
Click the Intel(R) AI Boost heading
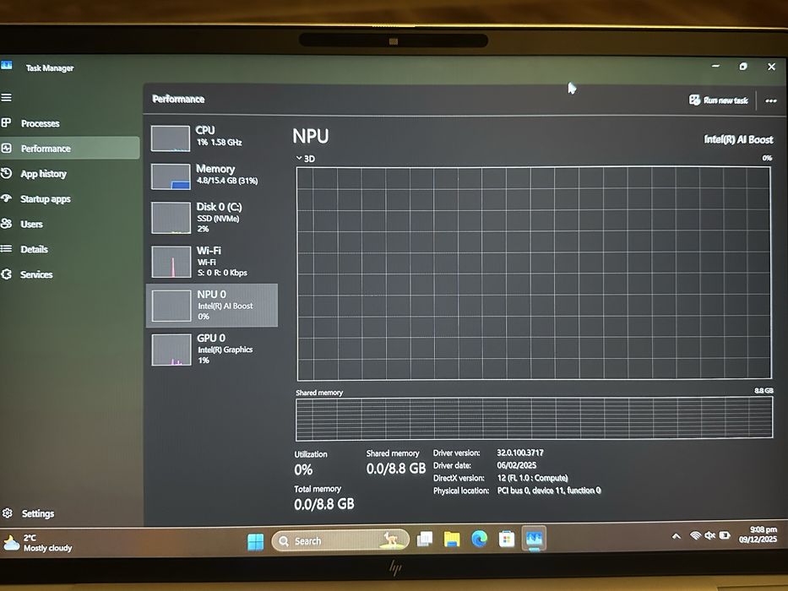737,139
